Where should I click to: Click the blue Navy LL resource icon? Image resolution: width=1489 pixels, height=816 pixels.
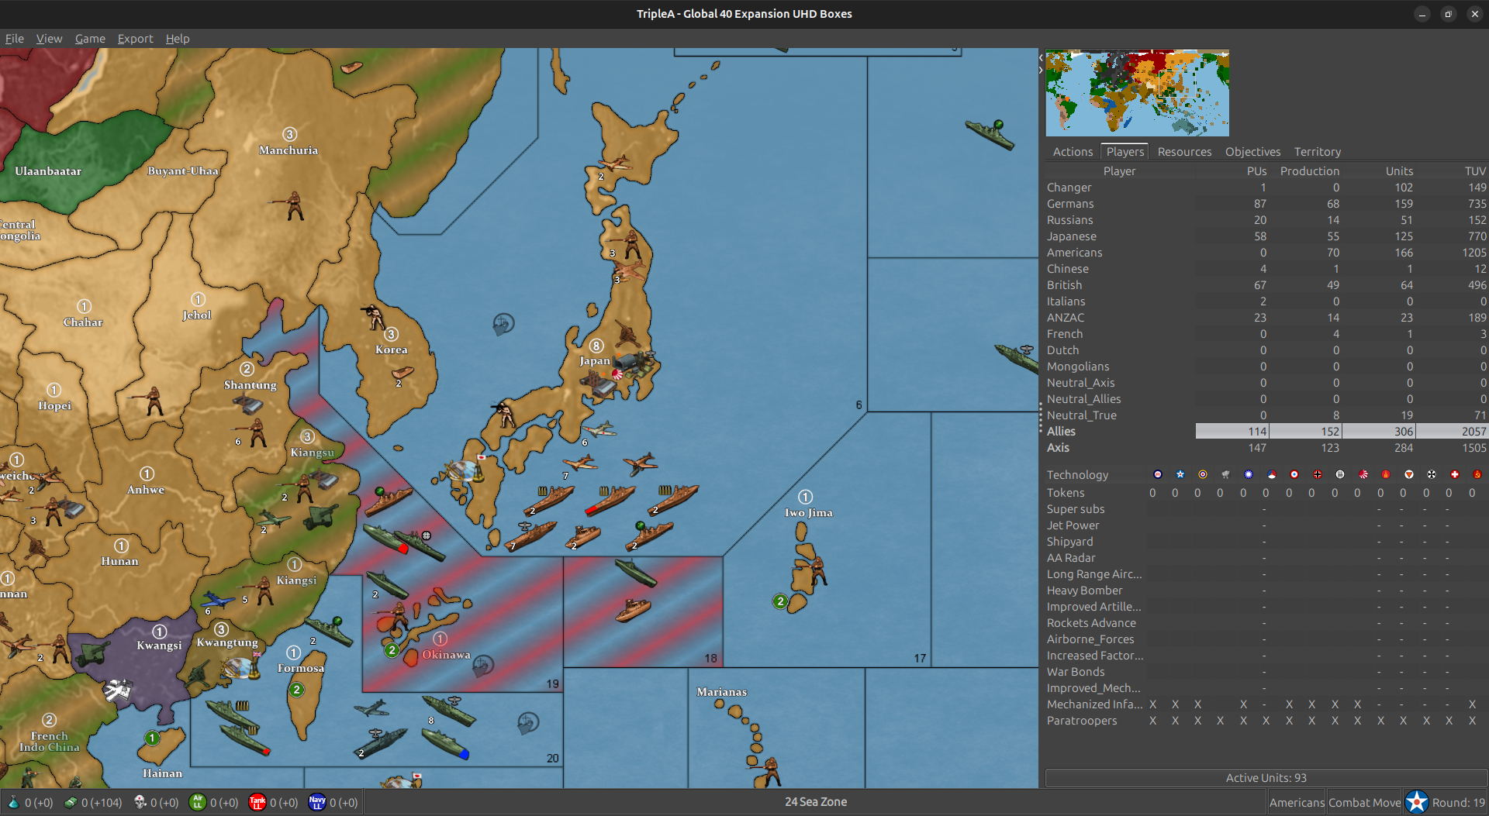pyautogui.click(x=317, y=802)
